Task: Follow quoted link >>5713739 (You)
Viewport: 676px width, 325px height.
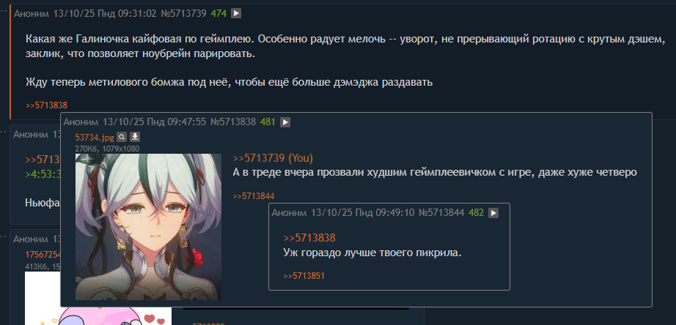Action: pos(273,158)
